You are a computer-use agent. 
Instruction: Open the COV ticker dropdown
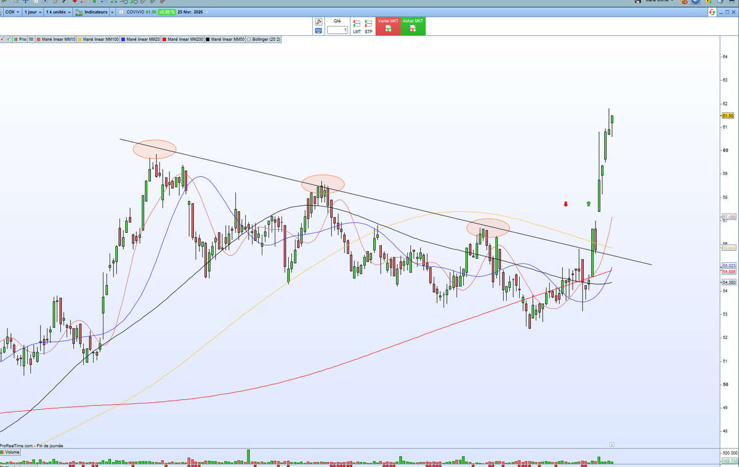pos(12,12)
